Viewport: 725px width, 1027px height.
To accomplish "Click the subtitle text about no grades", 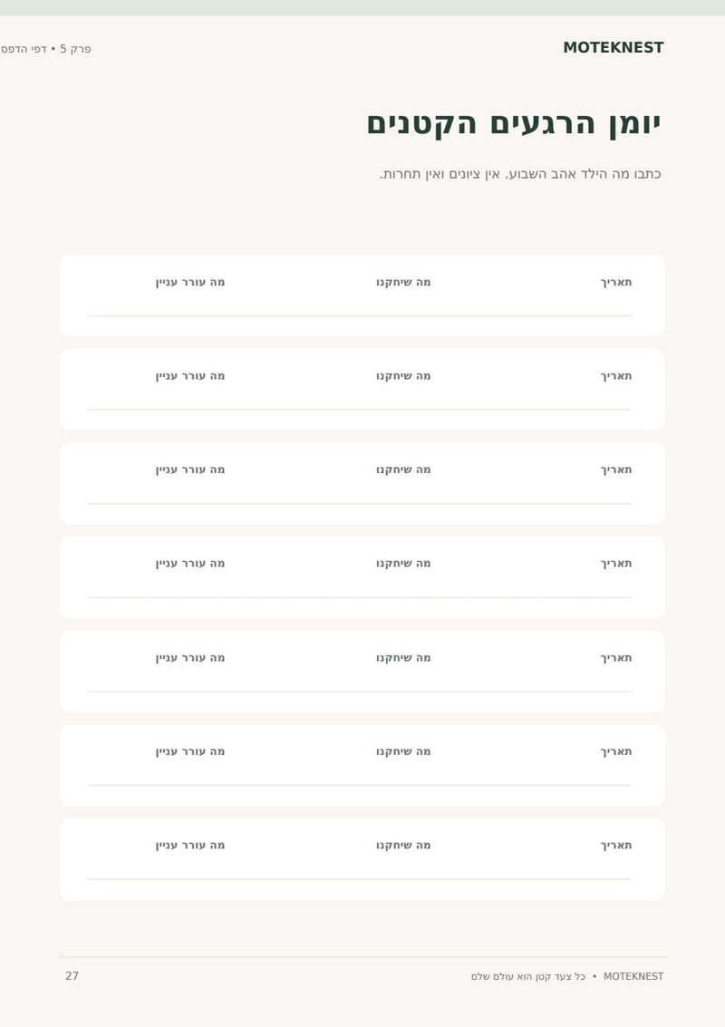I will point(520,174).
